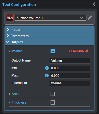Collapse the Tool Configuration panel arrow

tap(94, 4)
